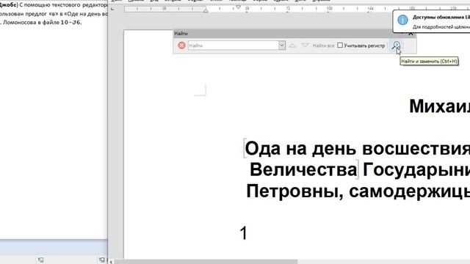Click the horizontal scrollbar thumb under the document
The height and width of the screenshot is (264, 470).
tap(206, 262)
